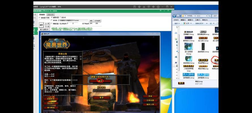Select the 人物选择界面.bmp file
Screen dimensions: 252x113
click(189, 68)
